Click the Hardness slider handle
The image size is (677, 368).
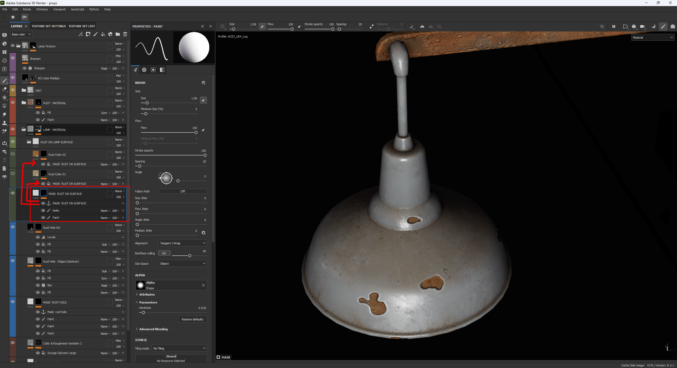(x=143, y=312)
